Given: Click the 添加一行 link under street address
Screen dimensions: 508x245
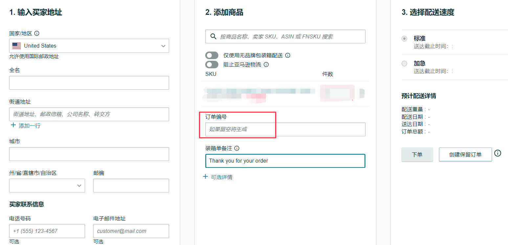Looking at the screenshot, I should click(29, 125).
